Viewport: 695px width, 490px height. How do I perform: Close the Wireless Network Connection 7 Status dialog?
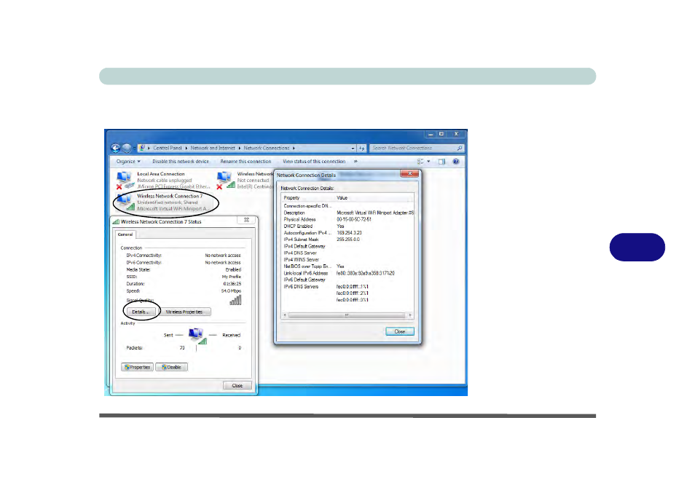pyautogui.click(x=237, y=385)
